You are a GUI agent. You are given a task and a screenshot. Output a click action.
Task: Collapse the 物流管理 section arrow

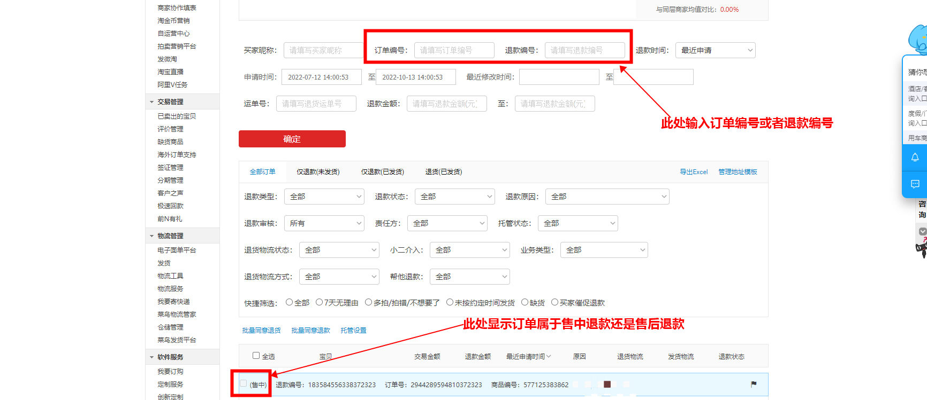[151, 236]
